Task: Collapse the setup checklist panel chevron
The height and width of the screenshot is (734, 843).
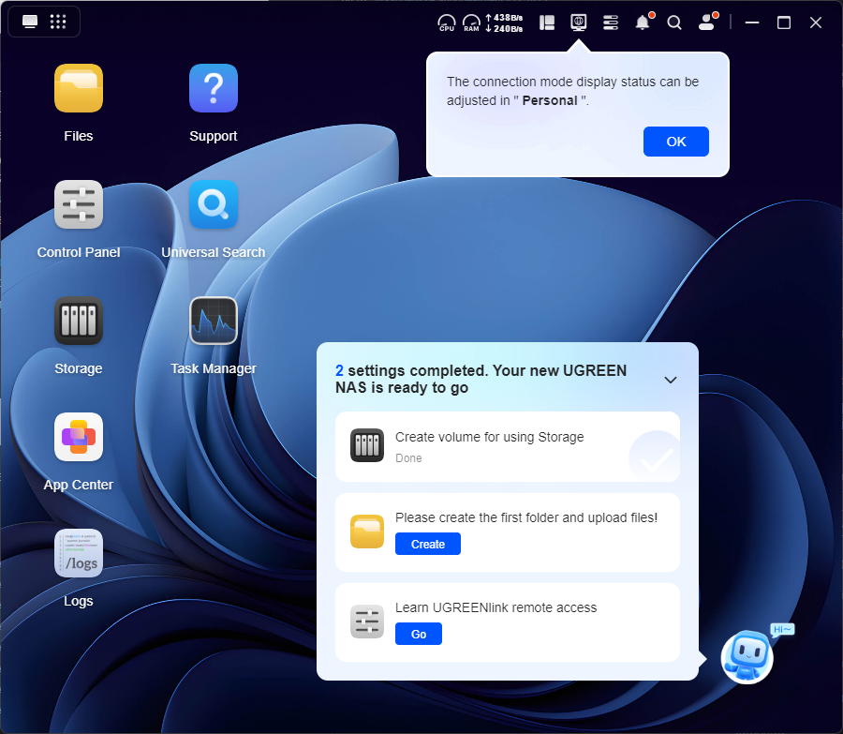Action: (x=671, y=380)
